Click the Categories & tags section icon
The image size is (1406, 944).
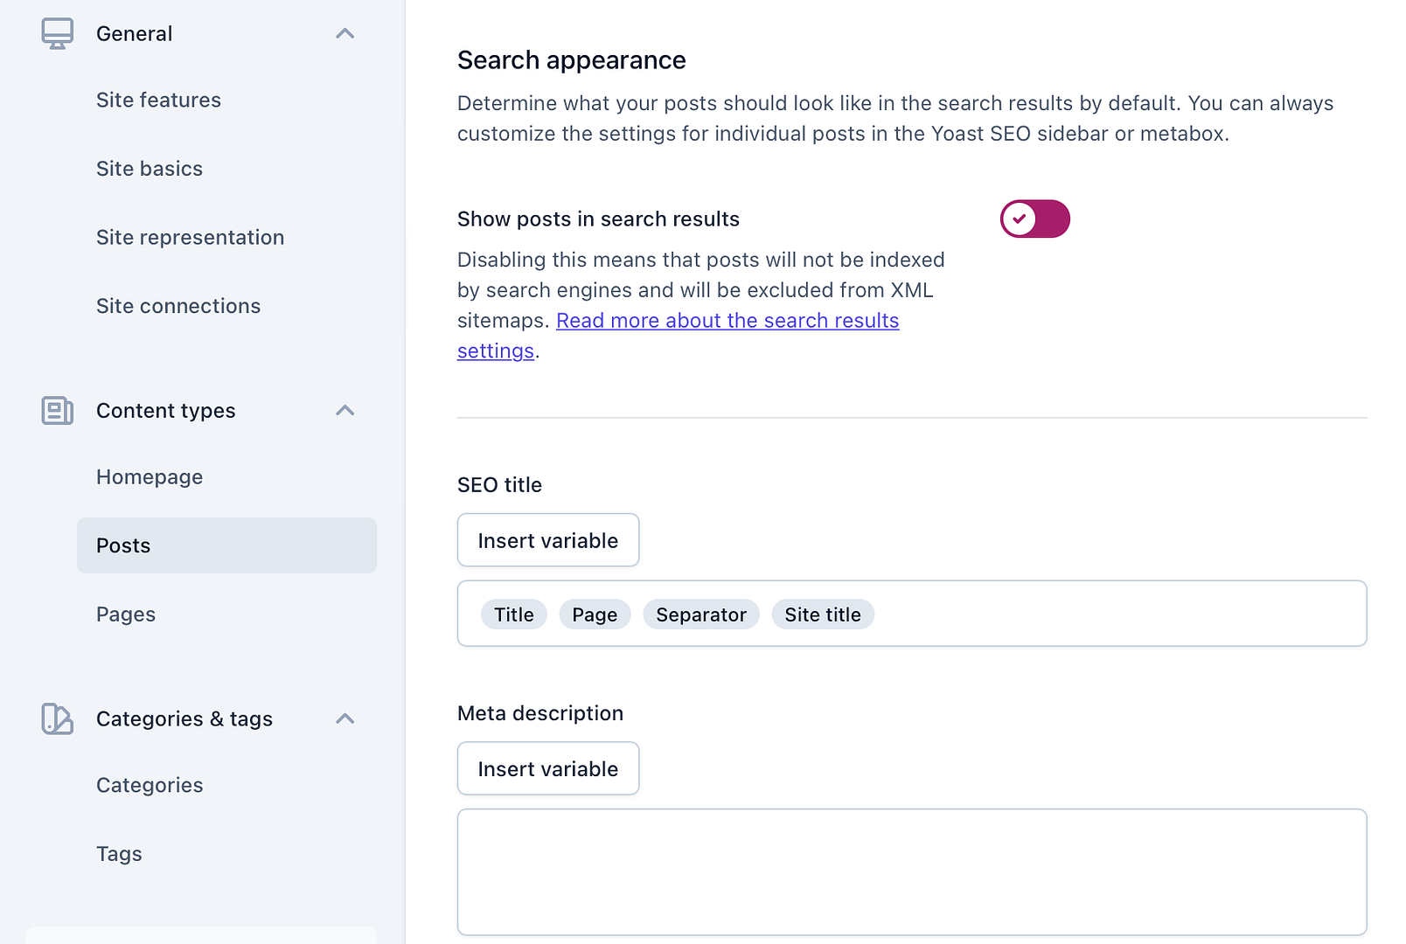[x=57, y=718]
